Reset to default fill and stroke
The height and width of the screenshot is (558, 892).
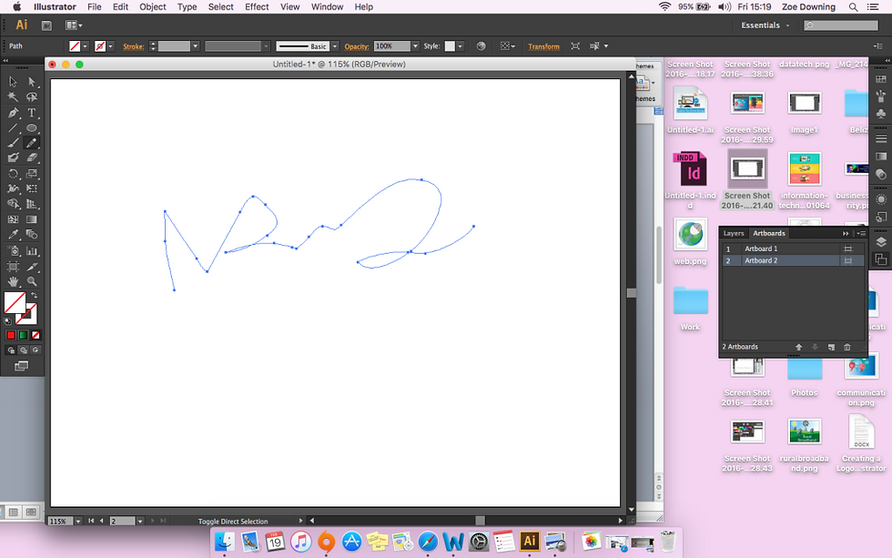click(8, 321)
